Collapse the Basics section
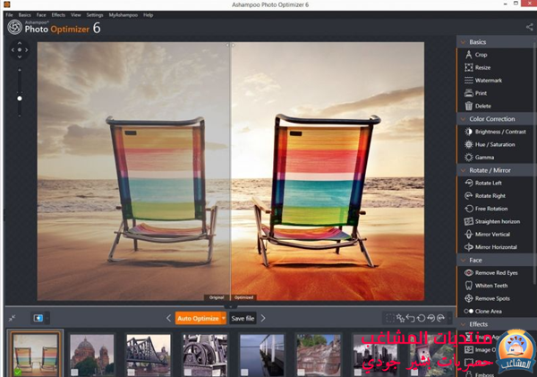The height and width of the screenshot is (377, 537). (462, 42)
